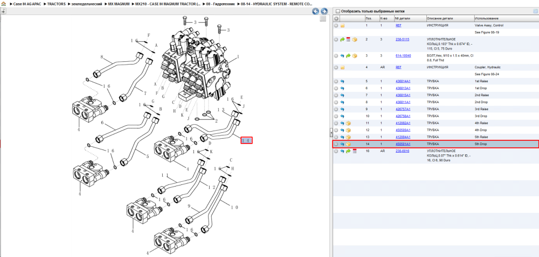Image resolution: width=539 pixels, height=257 pixels.
Task: Click the pin panel icon at top left
Action: point(3,11)
